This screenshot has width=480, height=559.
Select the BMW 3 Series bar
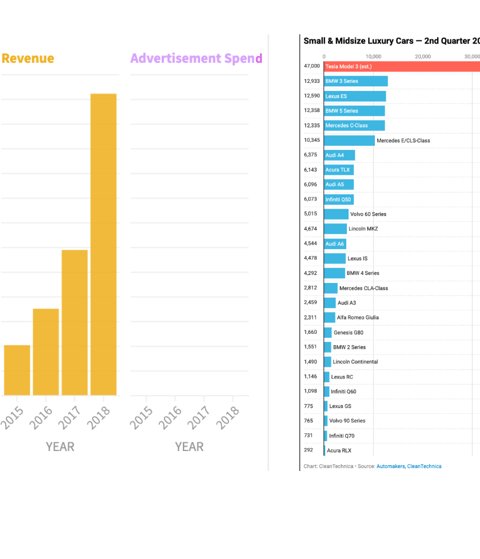click(355, 81)
